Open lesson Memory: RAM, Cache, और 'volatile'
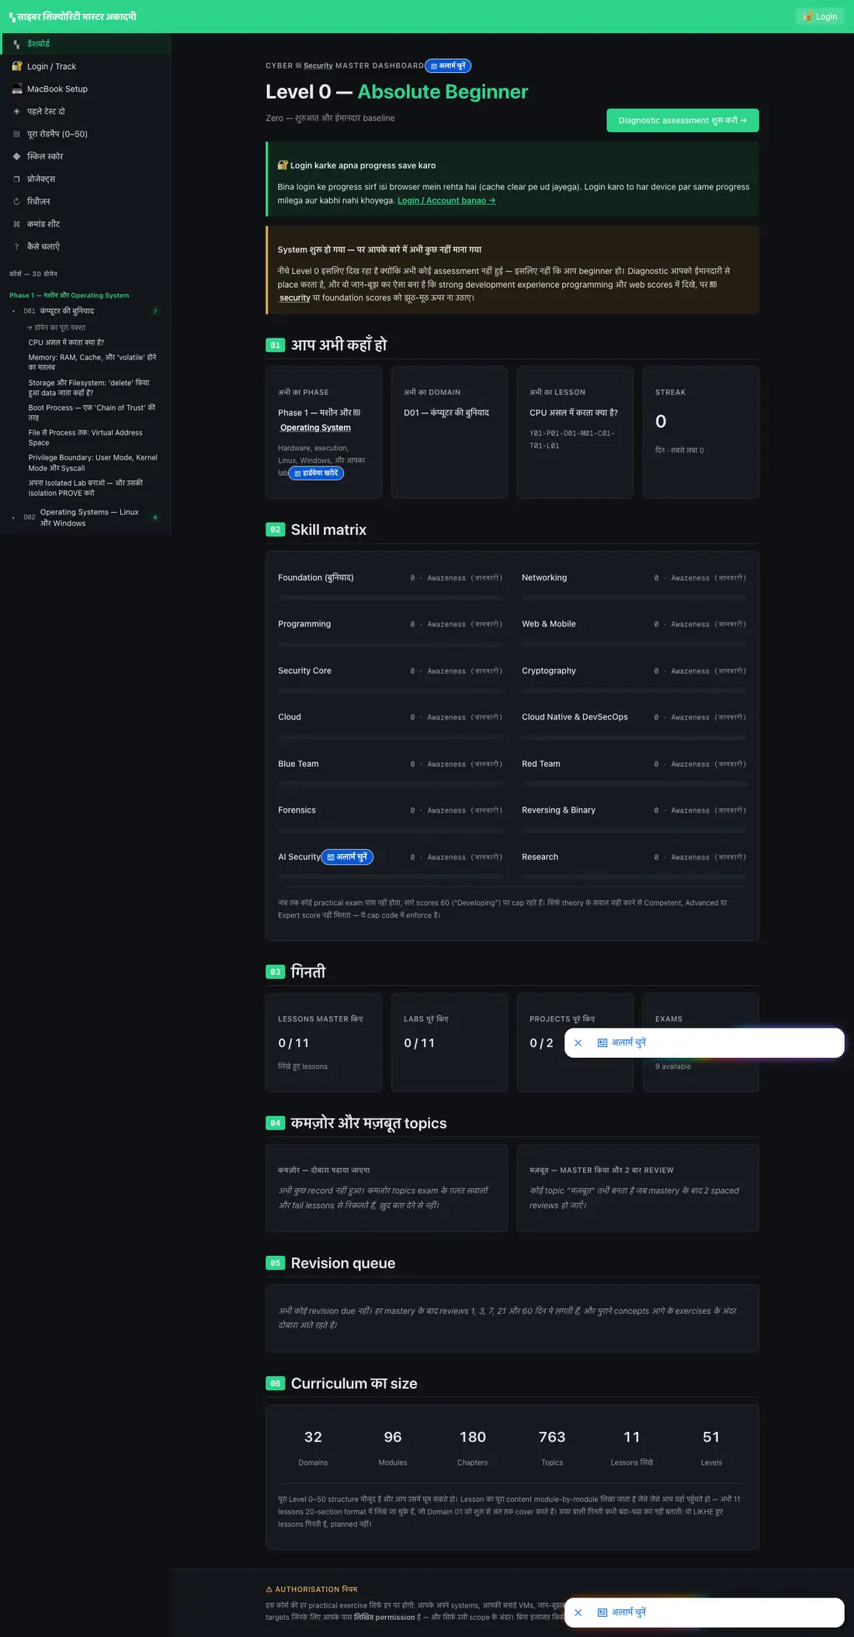The width and height of the screenshot is (854, 1637). [x=92, y=362]
